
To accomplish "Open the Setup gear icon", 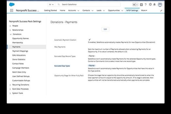I will coord(150,4).
